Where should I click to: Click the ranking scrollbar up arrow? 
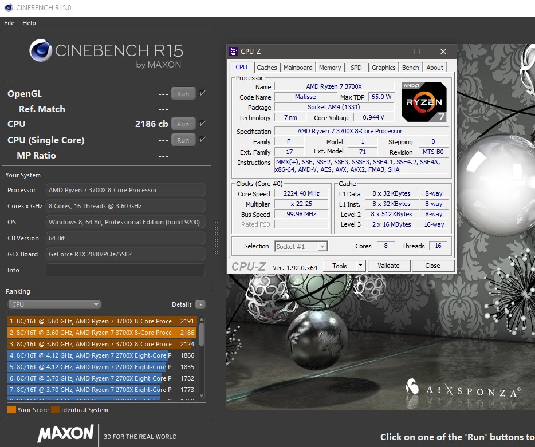[202, 319]
